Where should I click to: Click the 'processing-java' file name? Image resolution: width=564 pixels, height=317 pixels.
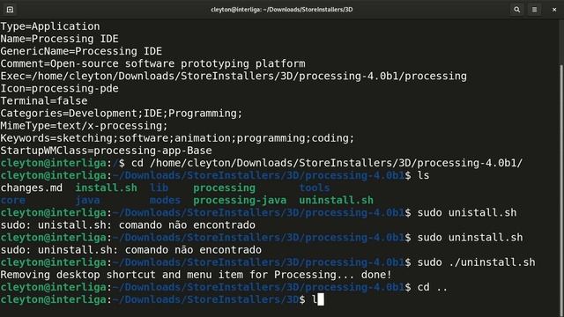240,200
